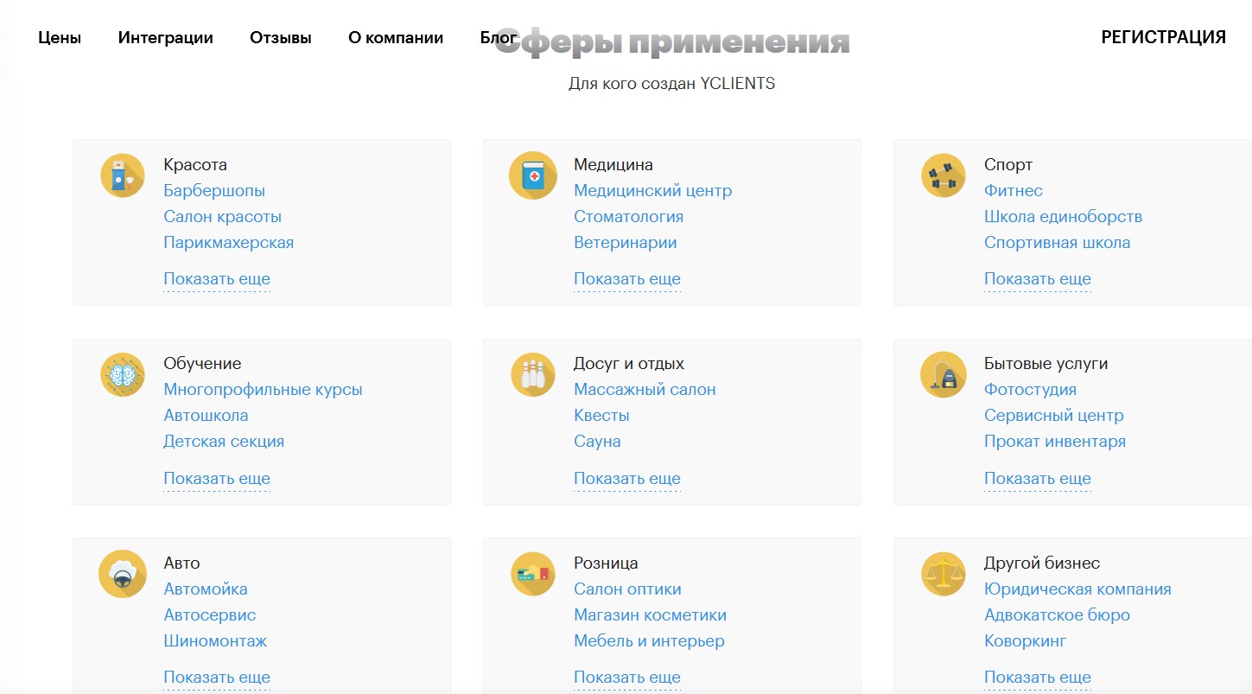Open the Барбершопы link
The height and width of the screenshot is (694, 1252).
pos(214,191)
